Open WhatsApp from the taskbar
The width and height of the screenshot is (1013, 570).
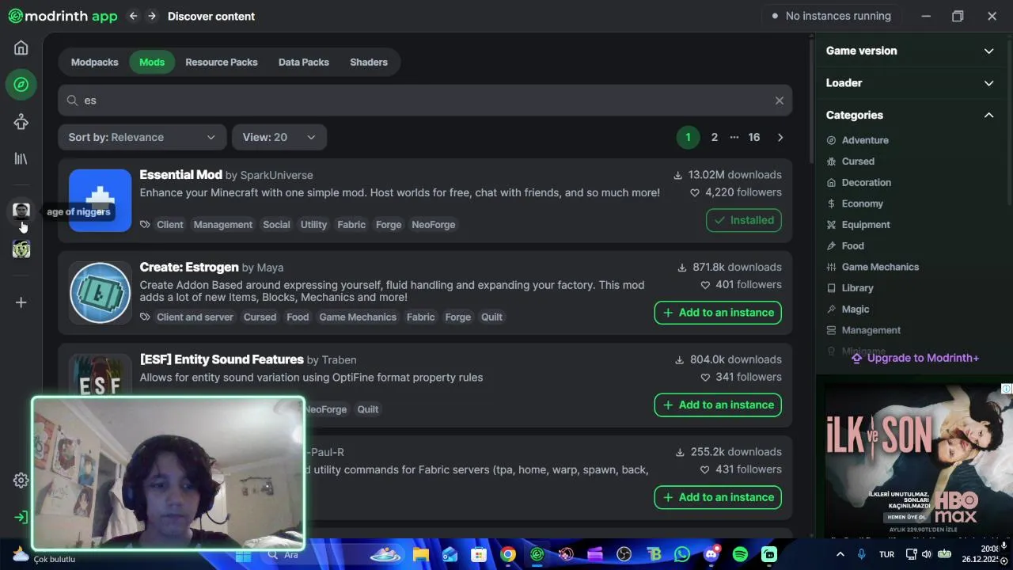682,554
